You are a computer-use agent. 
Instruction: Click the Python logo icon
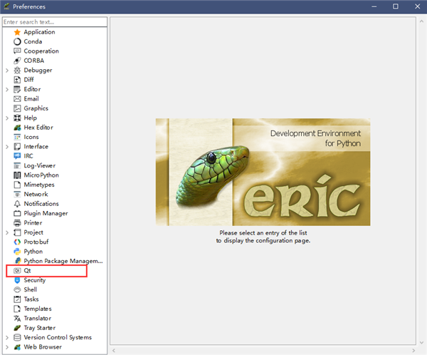tap(17, 252)
